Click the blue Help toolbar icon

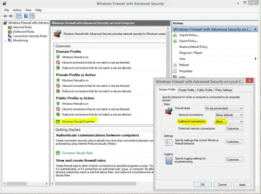[x=26, y=16]
